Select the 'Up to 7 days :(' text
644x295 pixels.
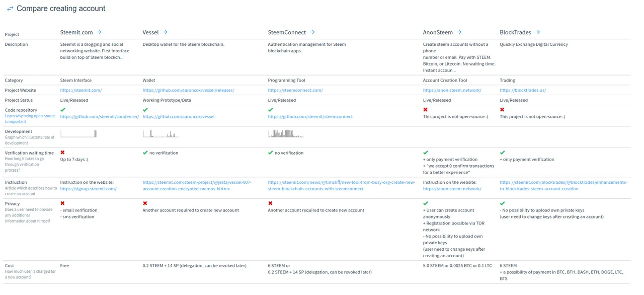[74, 159]
